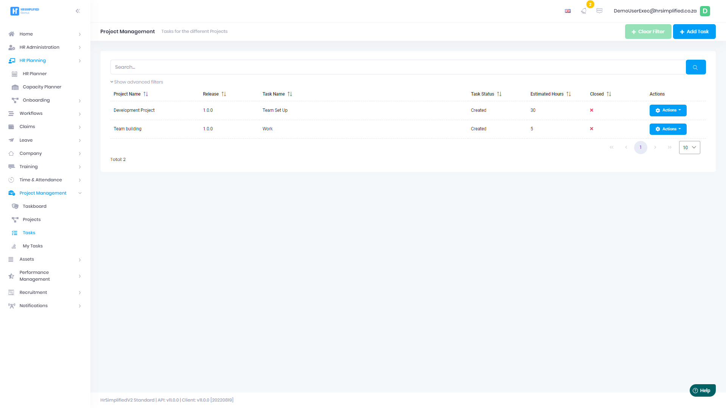Click the blue search magnifier button
This screenshot has height=408, width=726.
[x=695, y=67]
